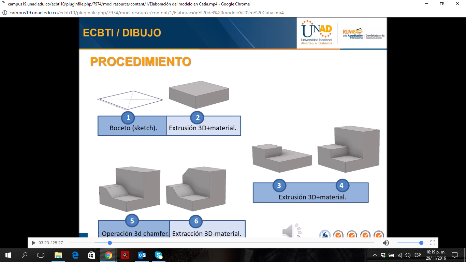Open Skype from the taskbar
The image size is (466, 262).
[x=159, y=255]
